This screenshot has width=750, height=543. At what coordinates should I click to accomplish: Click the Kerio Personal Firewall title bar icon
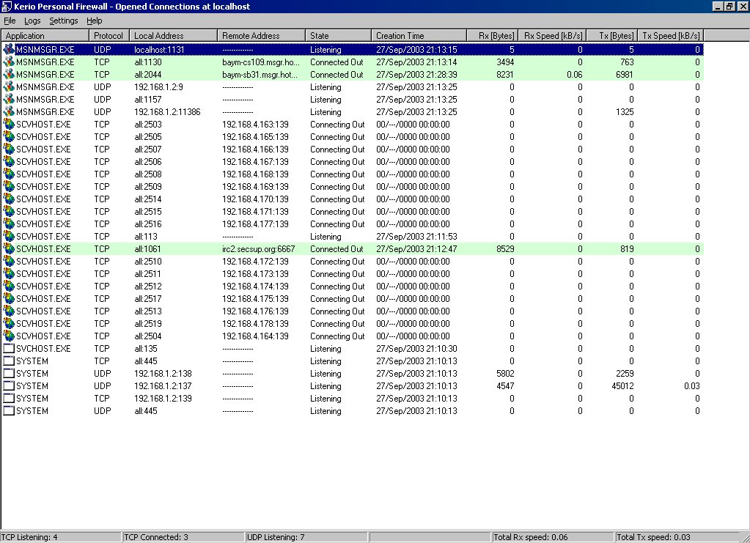(x=7, y=7)
